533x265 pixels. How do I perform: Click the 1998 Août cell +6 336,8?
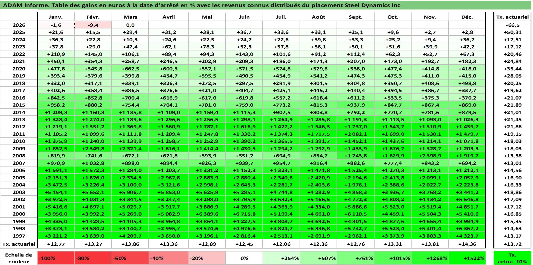(319, 228)
